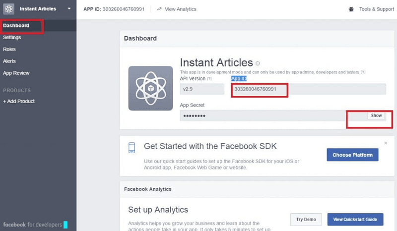Click the large Instant Articles app thumbnail
This screenshot has width=397, height=231.
[x=150, y=88]
